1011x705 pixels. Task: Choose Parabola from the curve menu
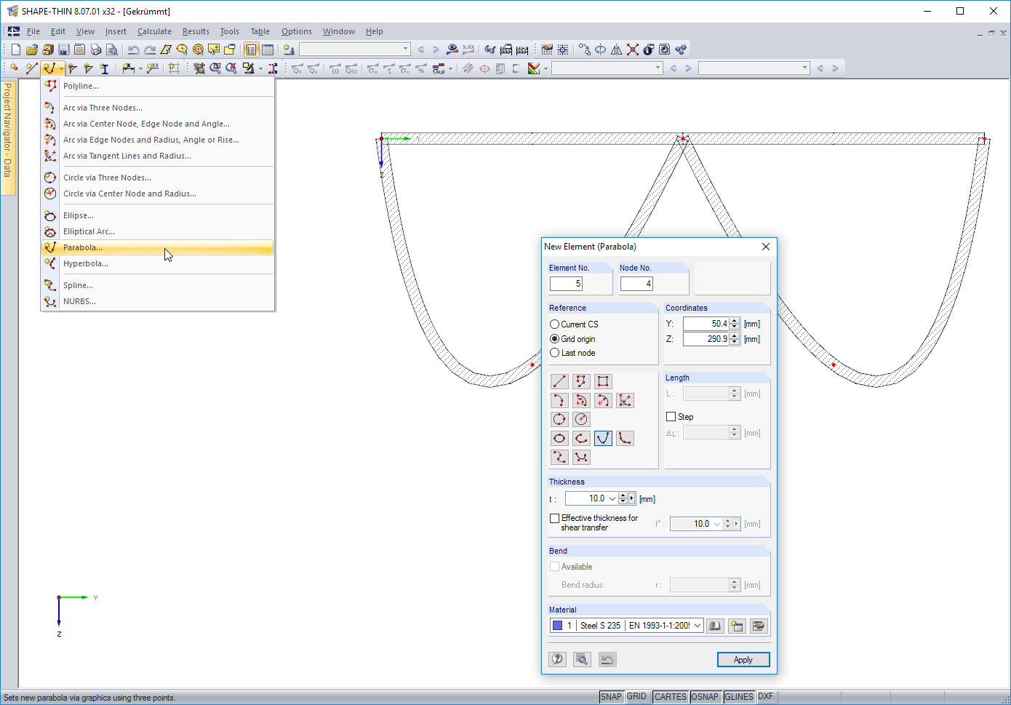click(81, 247)
